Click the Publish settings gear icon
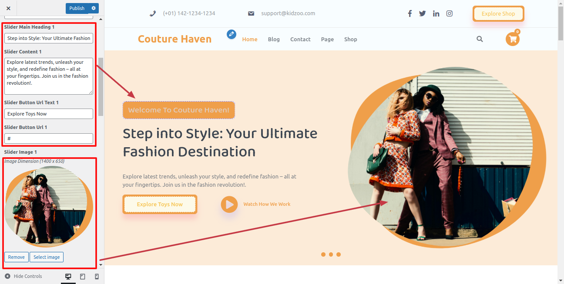Viewport: 564px width, 284px height. (x=93, y=8)
